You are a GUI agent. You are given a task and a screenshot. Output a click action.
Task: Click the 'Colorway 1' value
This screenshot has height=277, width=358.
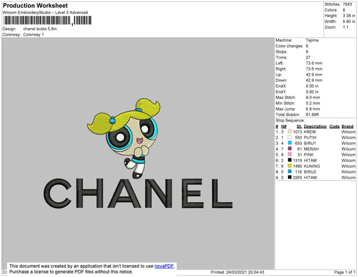[33, 35]
